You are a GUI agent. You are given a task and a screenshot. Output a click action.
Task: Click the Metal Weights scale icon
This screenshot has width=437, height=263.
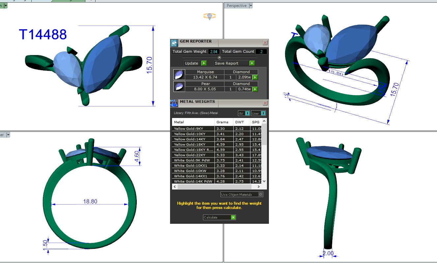[x=174, y=103]
